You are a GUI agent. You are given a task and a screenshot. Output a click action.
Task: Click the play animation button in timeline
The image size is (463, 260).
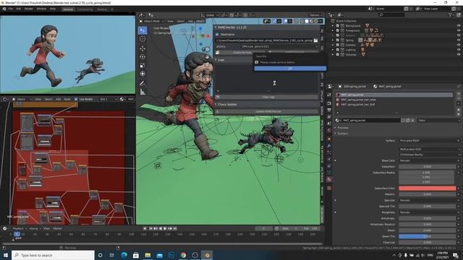[165, 228]
